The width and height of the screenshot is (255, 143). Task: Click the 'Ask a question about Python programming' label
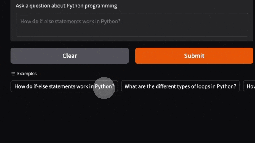(x=66, y=6)
